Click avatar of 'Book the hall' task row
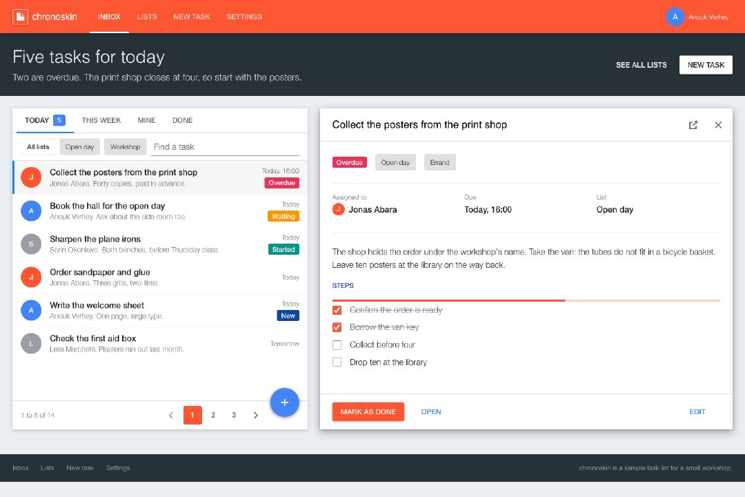The image size is (745, 497). [31, 211]
